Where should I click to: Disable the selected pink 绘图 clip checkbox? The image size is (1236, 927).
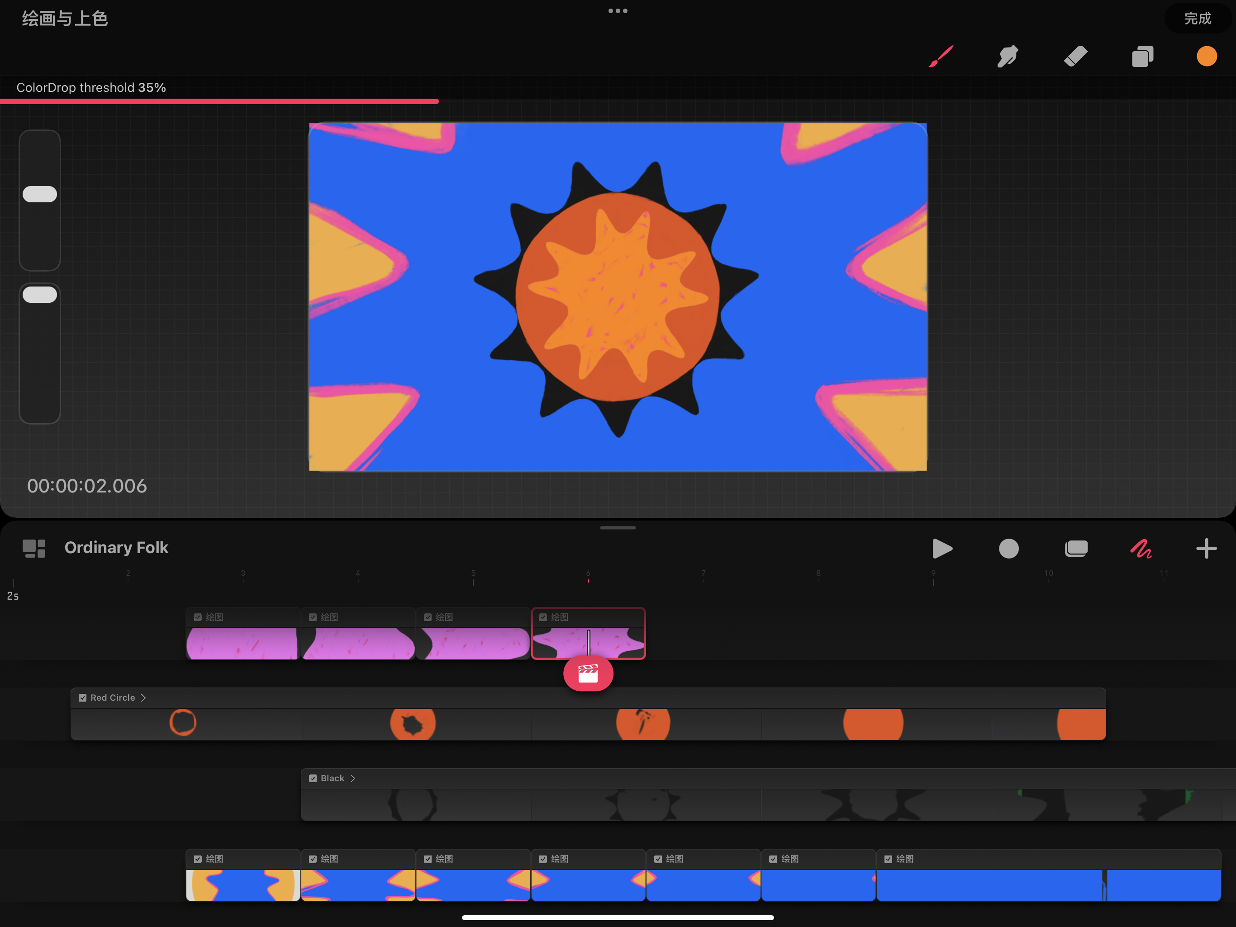543,617
